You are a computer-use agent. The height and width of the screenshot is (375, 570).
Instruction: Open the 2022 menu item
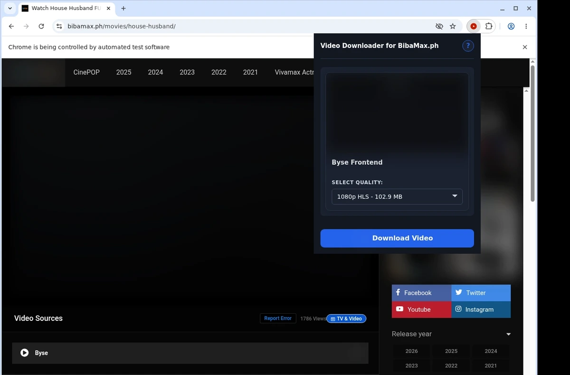click(219, 72)
